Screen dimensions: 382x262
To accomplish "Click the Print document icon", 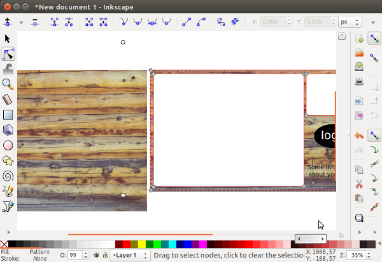I will coord(359,81).
